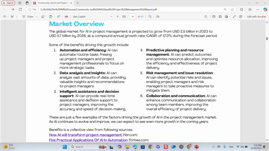Viewport: 269px width, 151px height.
Task: Enter full screen with expand icon
Action: tap(234, 17)
